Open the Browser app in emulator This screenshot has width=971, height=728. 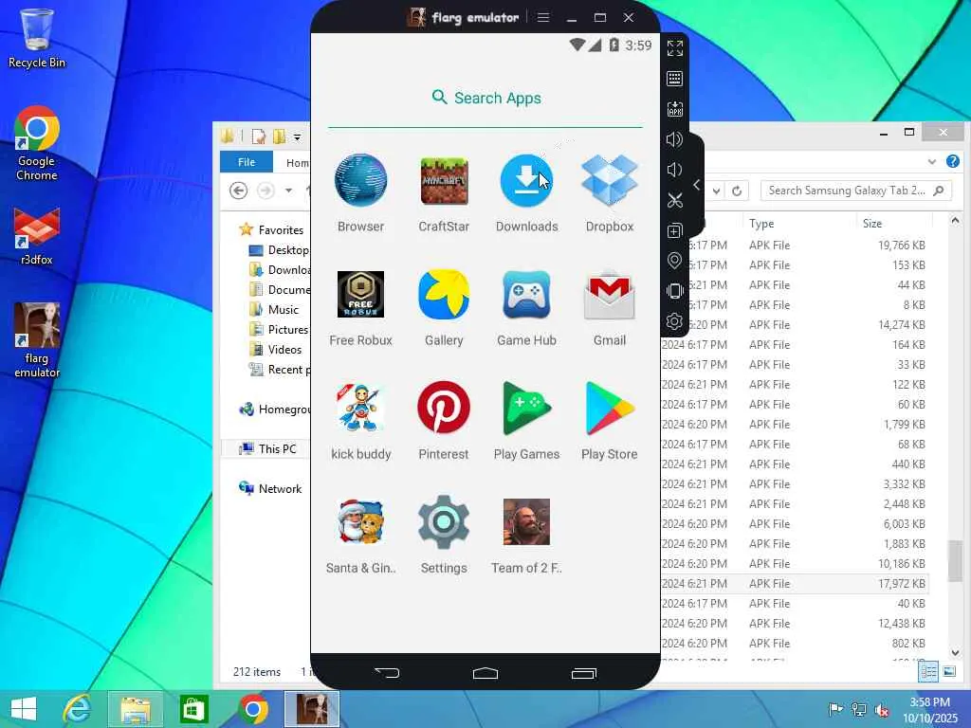(360, 180)
